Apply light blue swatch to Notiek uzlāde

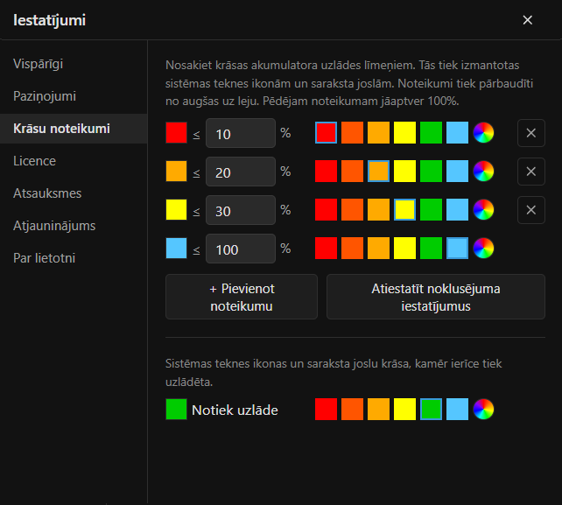[x=457, y=409]
